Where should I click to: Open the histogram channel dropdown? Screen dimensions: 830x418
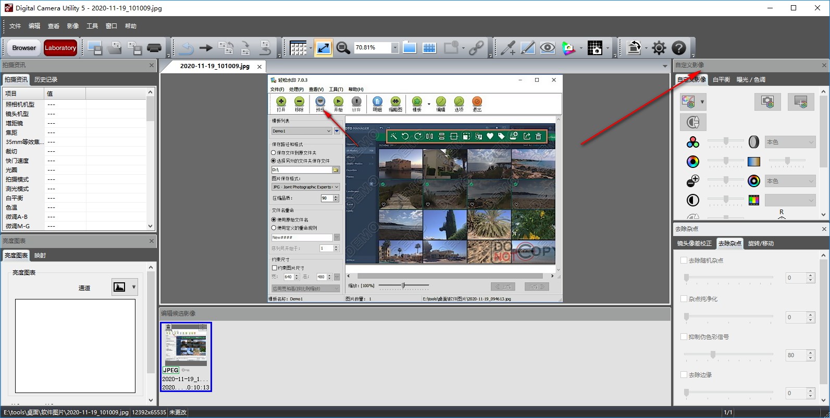pyautogui.click(x=134, y=287)
